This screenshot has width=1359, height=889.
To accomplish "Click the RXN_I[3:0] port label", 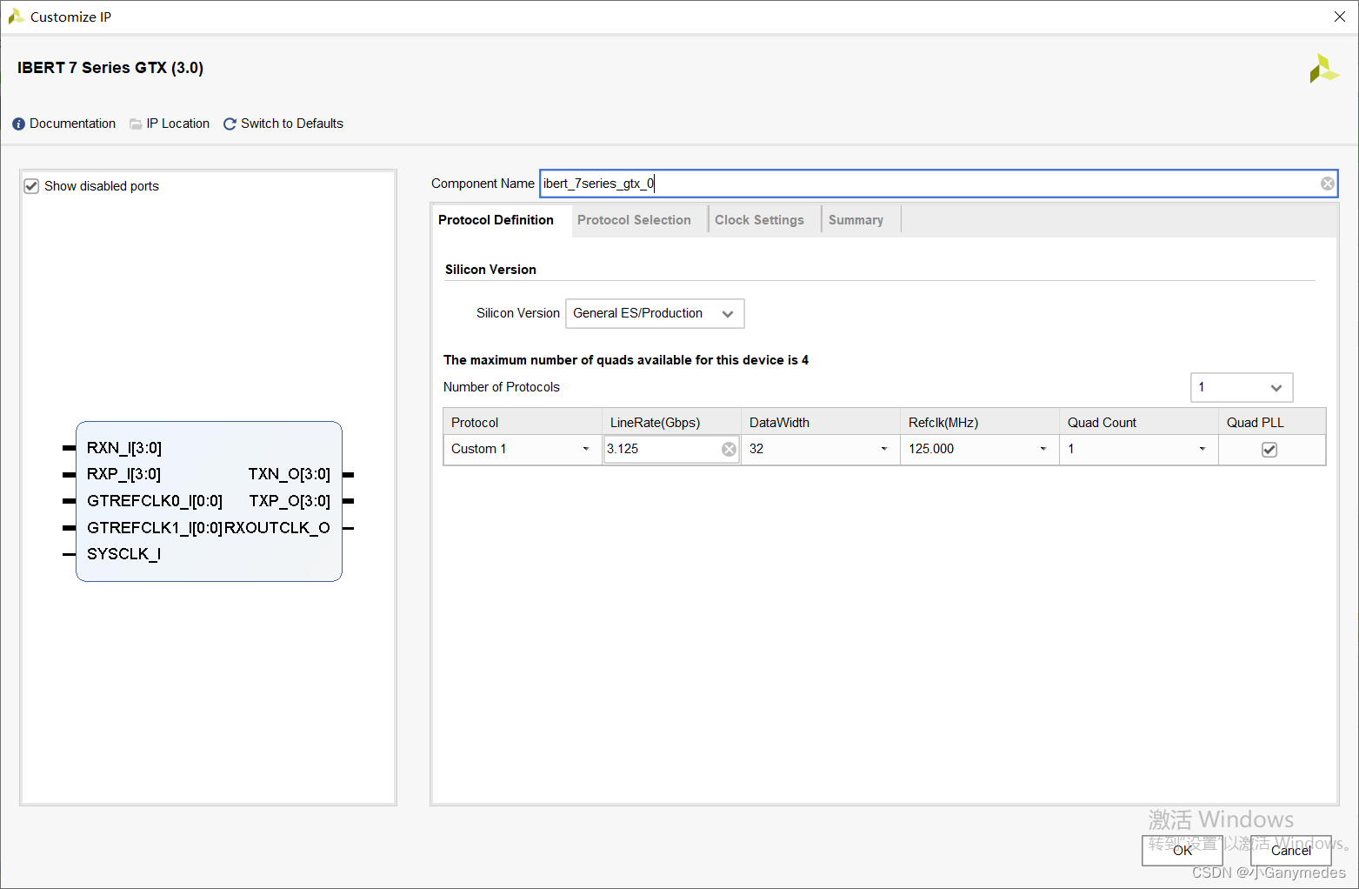I will point(124,448).
